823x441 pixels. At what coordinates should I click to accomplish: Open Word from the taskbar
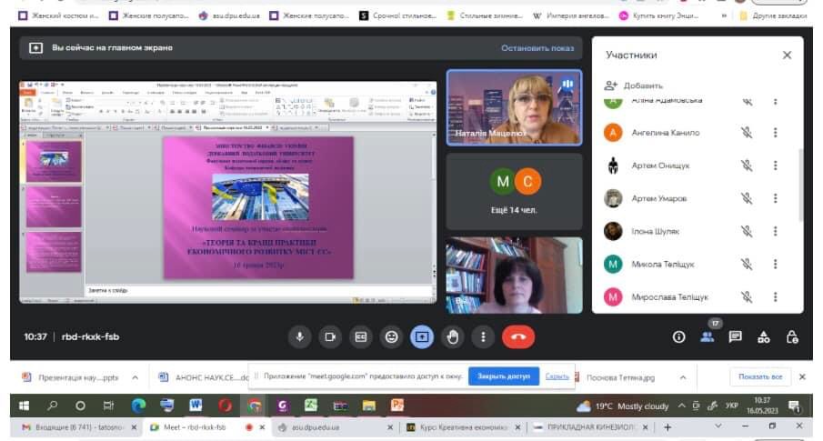click(x=196, y=406)
